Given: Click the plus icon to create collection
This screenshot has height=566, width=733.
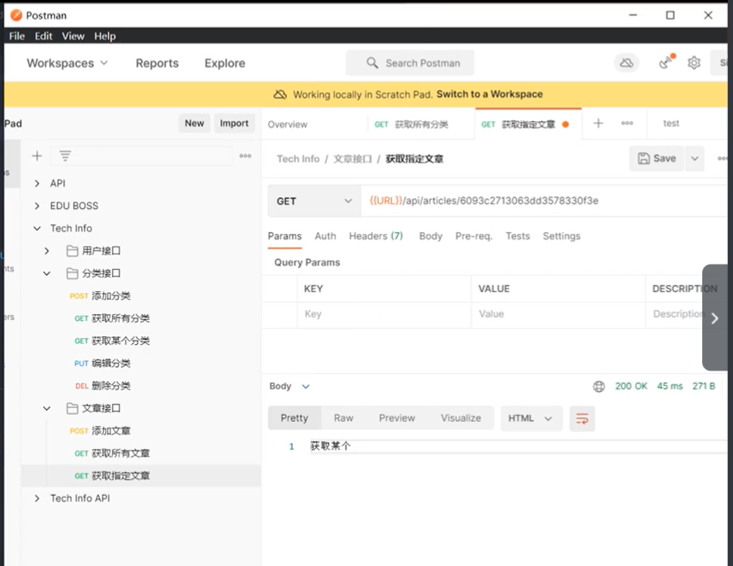Looking at the screenshot, I should coord(37,156).
